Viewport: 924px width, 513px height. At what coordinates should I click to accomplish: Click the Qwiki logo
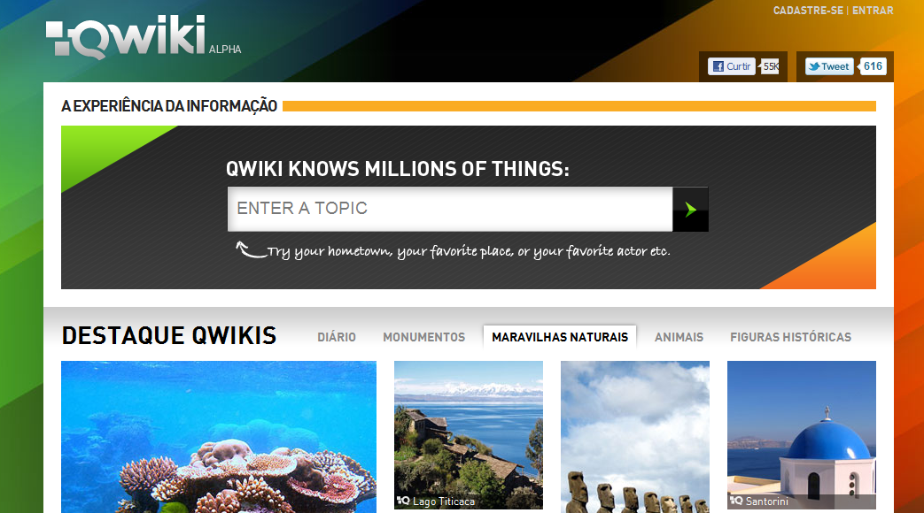[x=126, y=37]
